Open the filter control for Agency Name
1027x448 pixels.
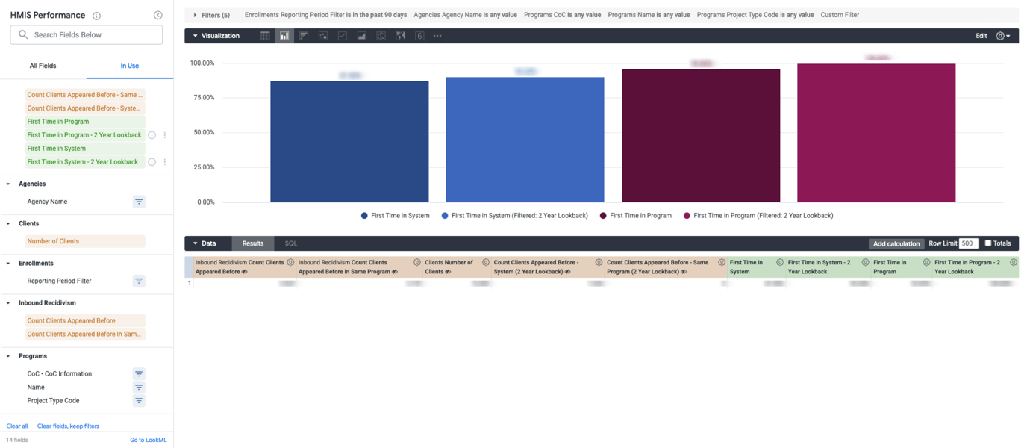139,201
